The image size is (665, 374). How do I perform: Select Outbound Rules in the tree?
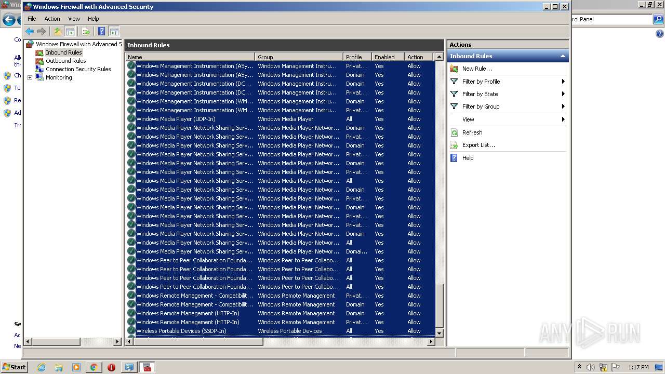[66, 61]
